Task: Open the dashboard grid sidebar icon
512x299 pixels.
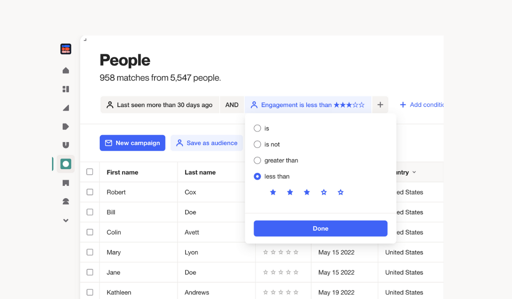Action: [66, 89]
